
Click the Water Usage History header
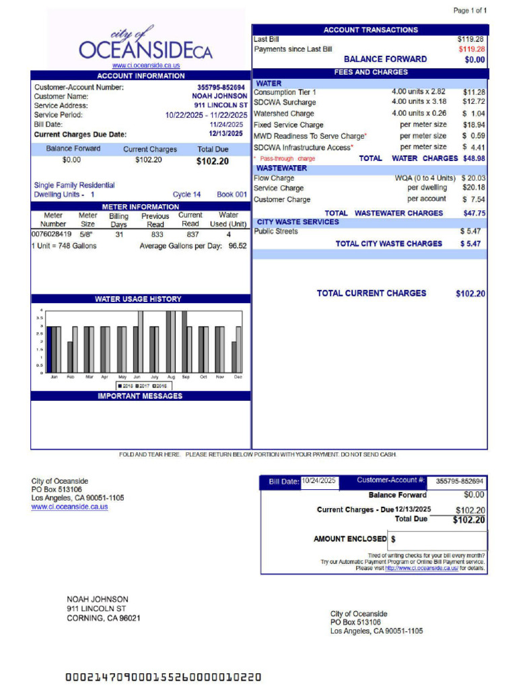click(141, 299)
